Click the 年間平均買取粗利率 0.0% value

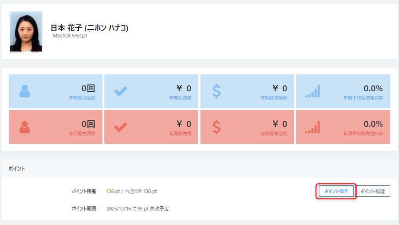click(373, 89)
